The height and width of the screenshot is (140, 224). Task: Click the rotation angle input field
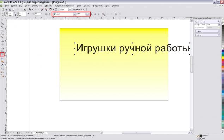37,14
